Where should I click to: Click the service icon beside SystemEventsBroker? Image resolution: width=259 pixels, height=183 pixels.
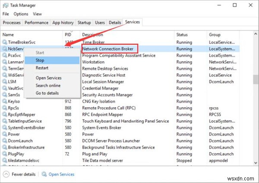tap(5, 127)
